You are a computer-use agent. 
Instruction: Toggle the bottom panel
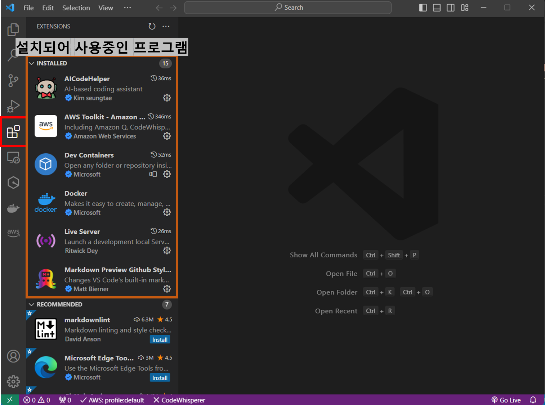click(x=437, y=8)
